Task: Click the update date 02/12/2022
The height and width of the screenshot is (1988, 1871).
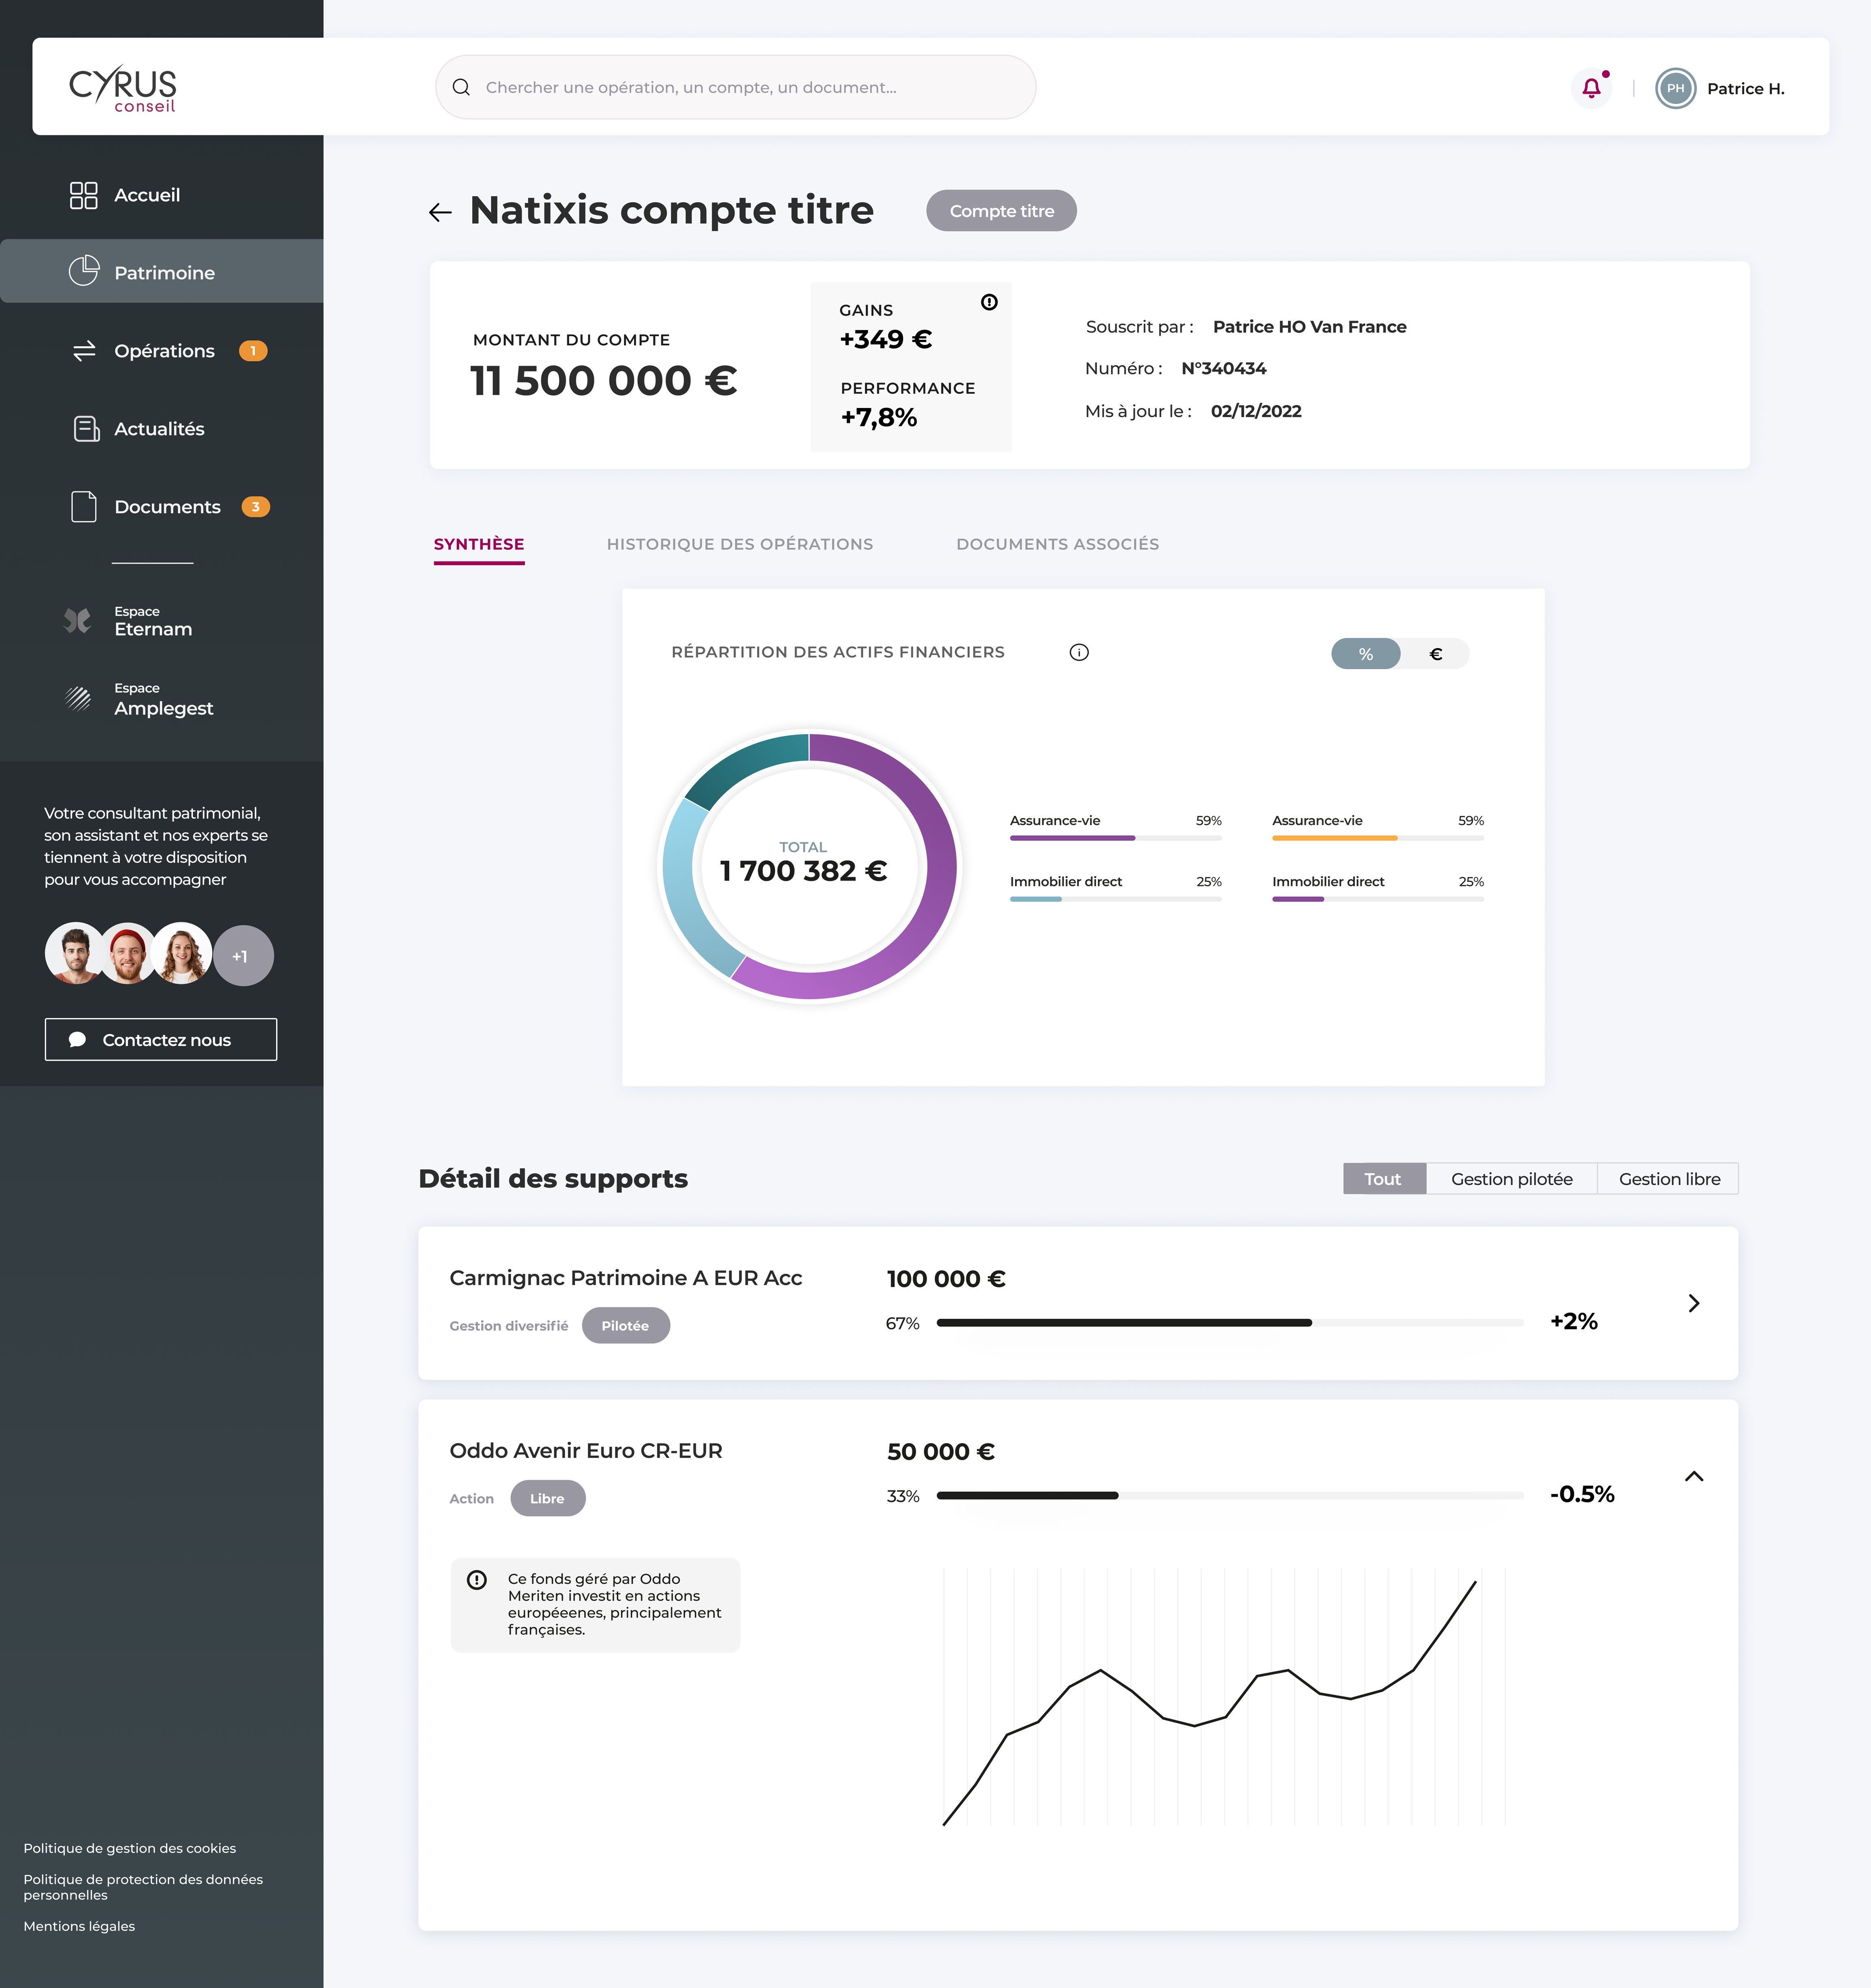Action: [1256, 412]
